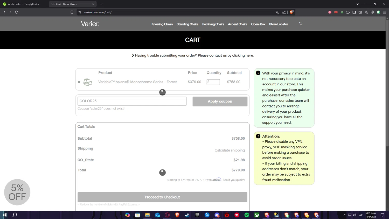Open File Explorer from the taskbar
Viewport: 389px width, 219px height.
coord(147,215)
